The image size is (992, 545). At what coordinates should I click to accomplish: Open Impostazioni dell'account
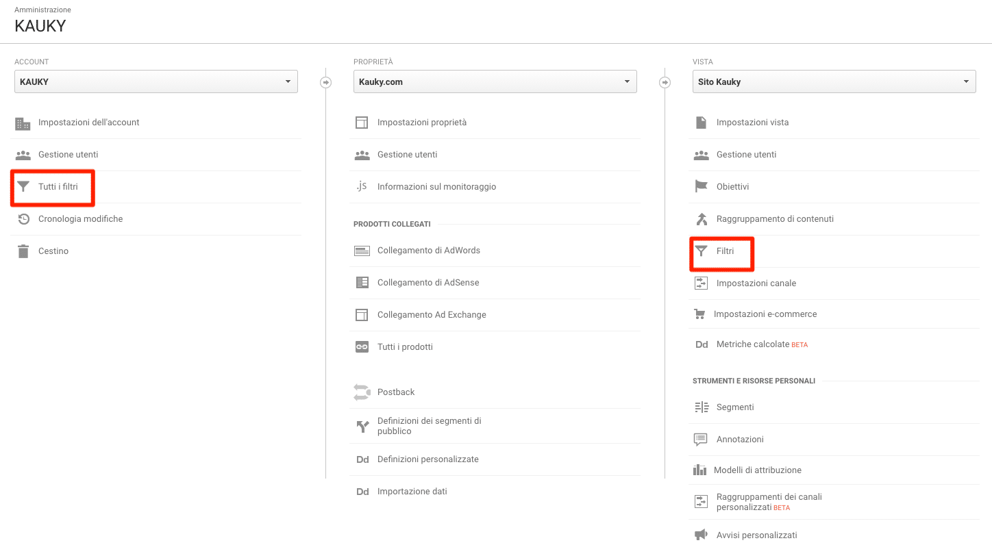tap(89, 123)
